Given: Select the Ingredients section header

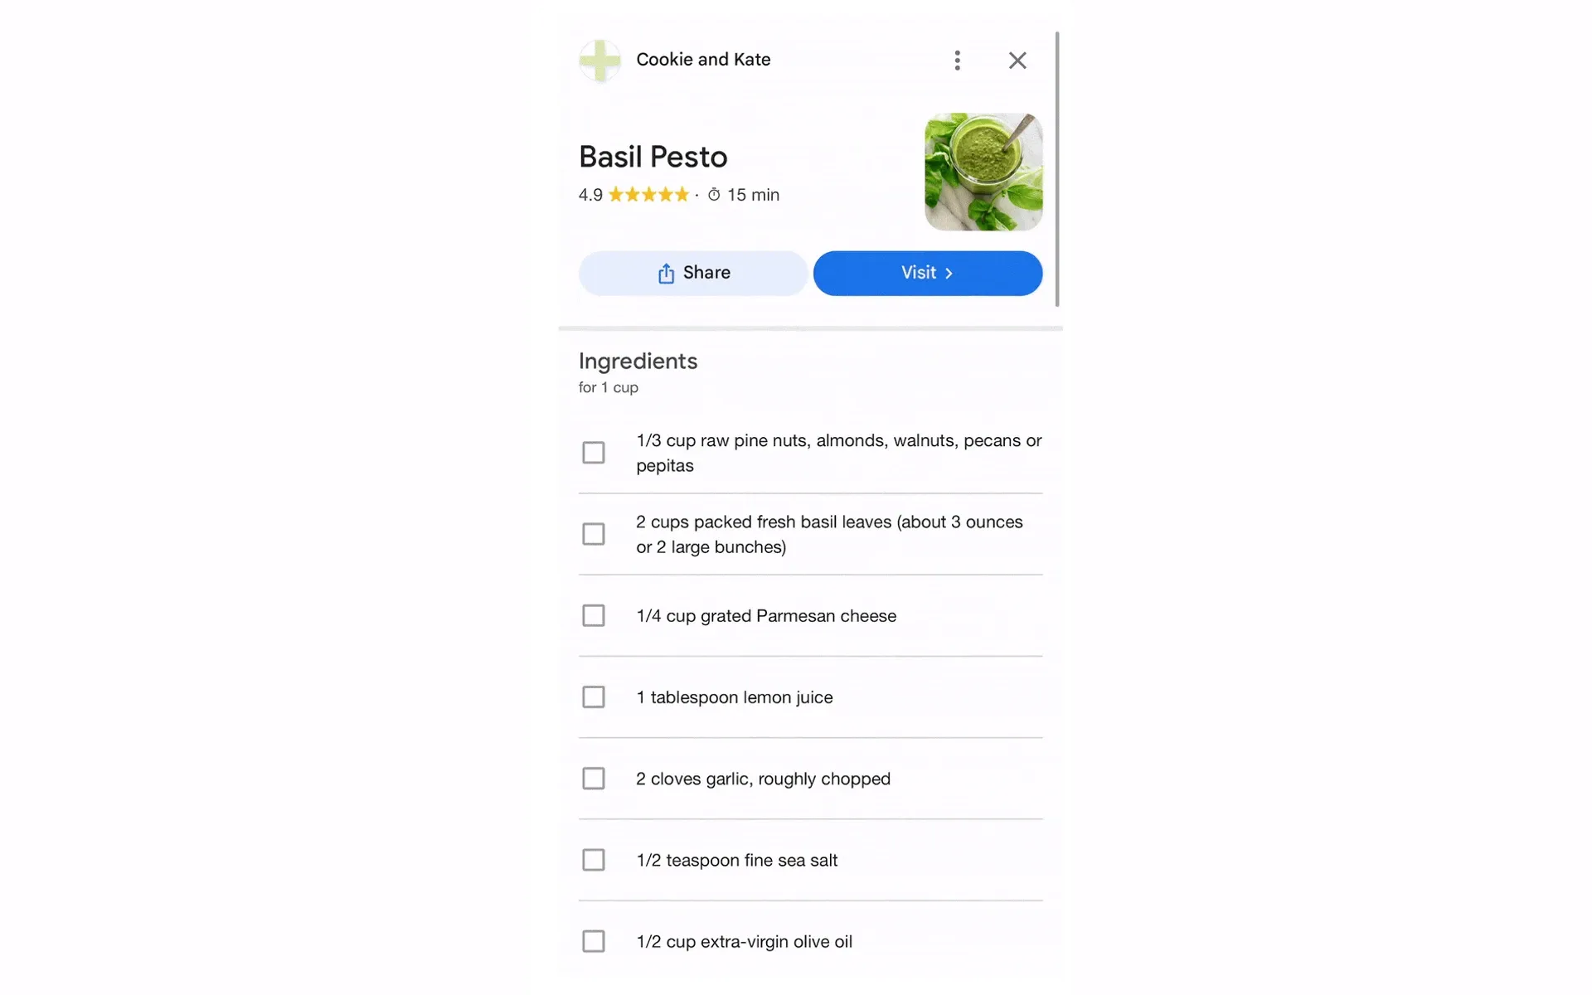Looking at the screenshot, I should [638, 360].
